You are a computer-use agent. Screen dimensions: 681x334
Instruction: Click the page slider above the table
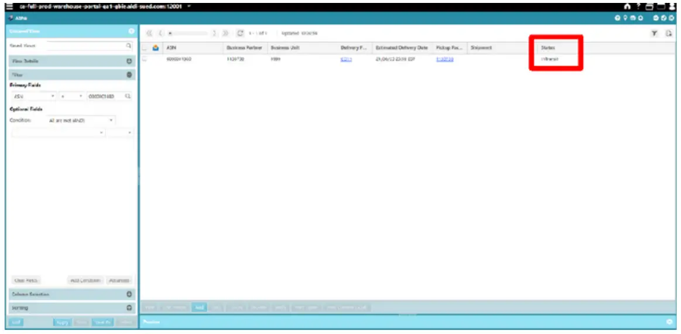(x=187, y=33)
